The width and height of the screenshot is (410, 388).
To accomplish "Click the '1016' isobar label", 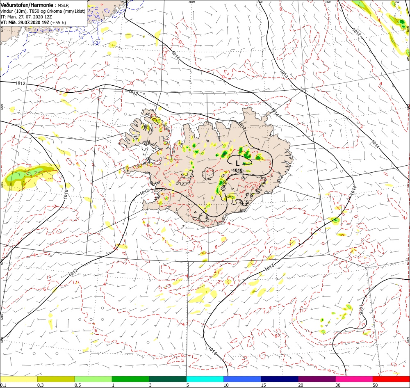I will (361, 309).
